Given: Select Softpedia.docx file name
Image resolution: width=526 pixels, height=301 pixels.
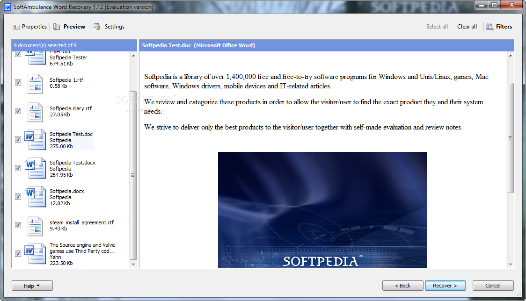Looking at the screenshot, I should tap(67, 191).
